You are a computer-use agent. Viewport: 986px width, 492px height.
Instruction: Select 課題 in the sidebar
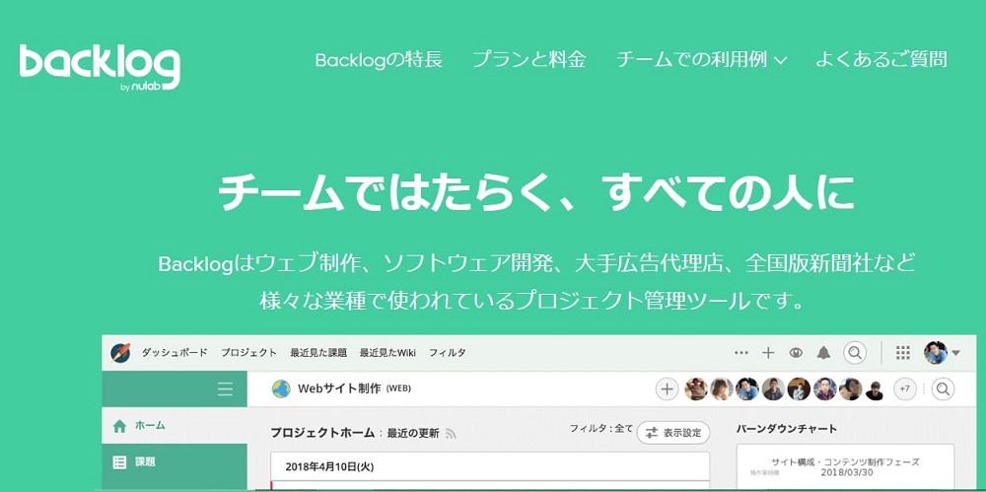175,462
